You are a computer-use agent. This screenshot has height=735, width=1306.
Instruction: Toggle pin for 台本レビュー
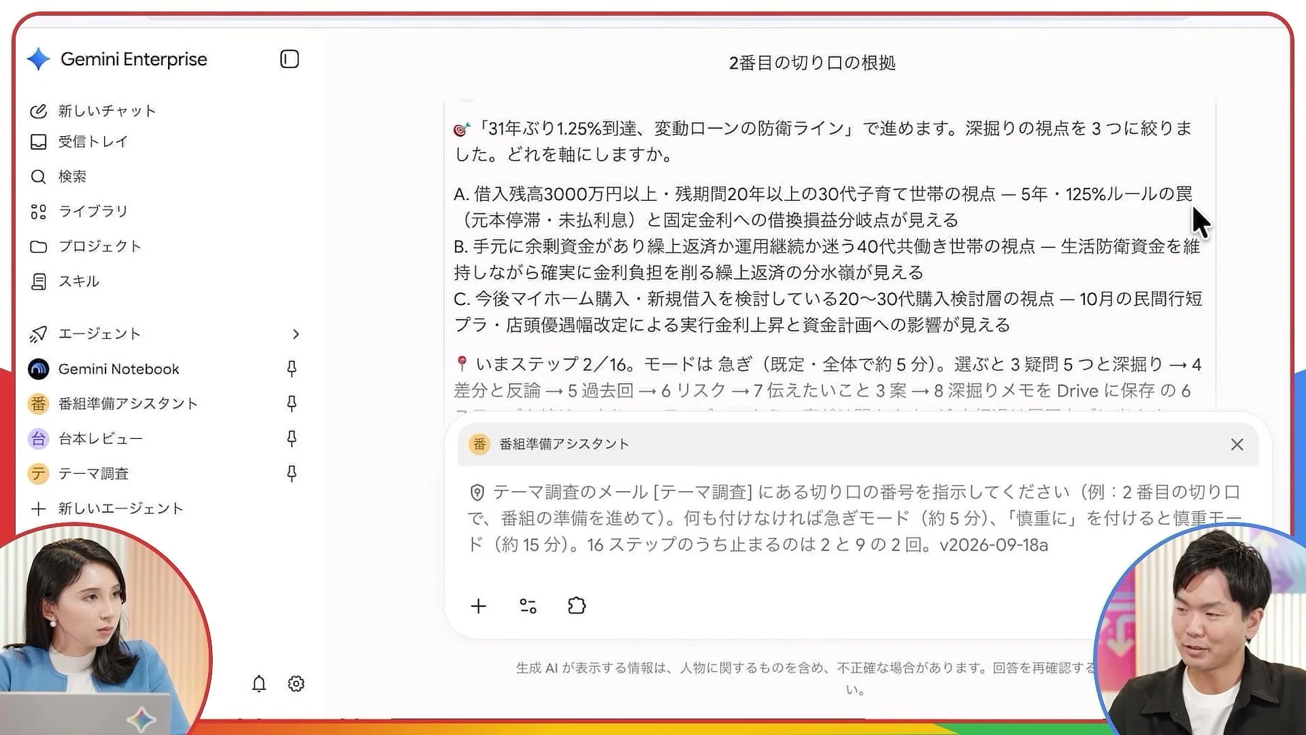point(291,439)
